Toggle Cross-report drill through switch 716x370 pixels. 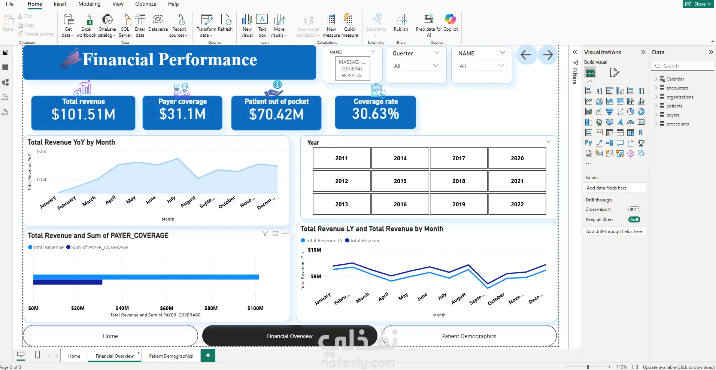point(634,209)
